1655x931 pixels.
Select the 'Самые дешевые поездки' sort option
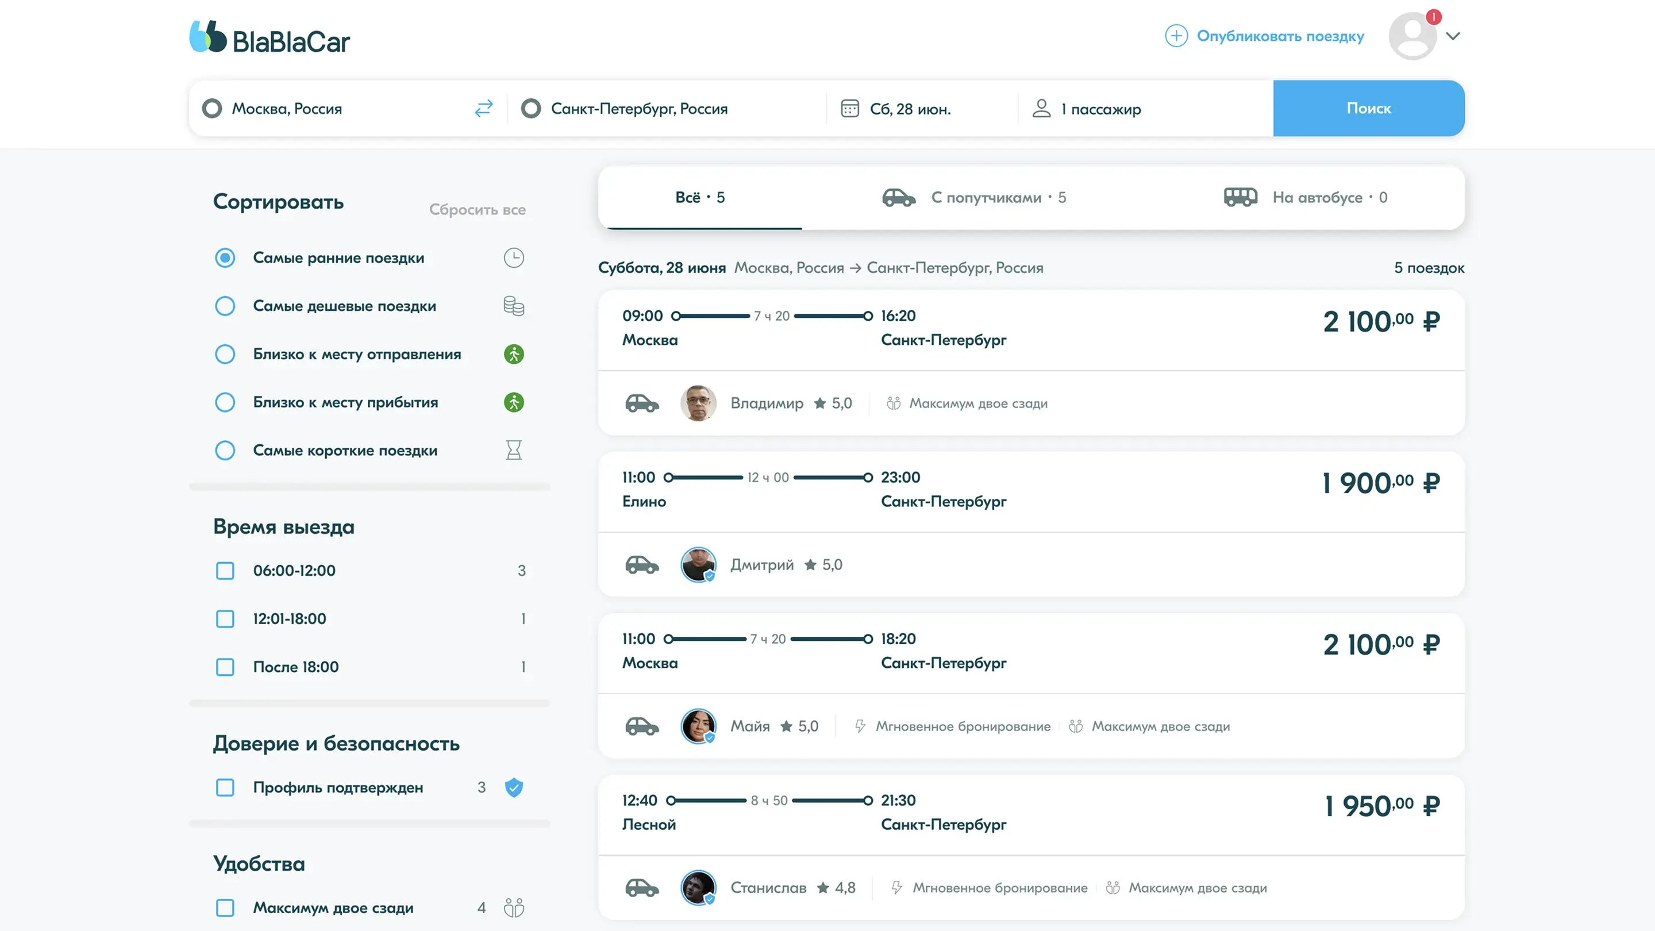[225, 306]
